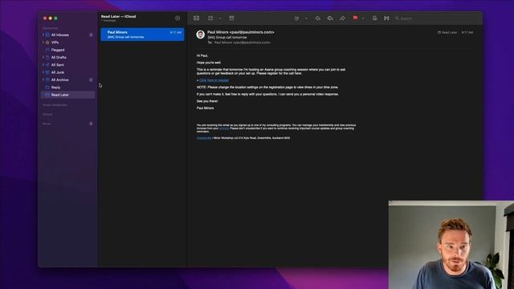Viewport: 514px width, 289px height.
Task: Expand the All Sent disclosure arrow
Action: point(43,65)
